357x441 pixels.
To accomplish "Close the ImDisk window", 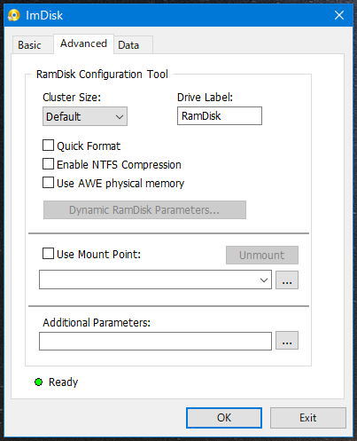I will pyautogui.click(x=339, y=15).
